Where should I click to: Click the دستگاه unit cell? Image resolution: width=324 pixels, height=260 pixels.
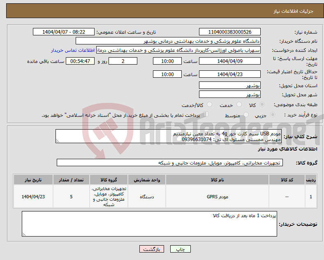[x=147, y=196]
